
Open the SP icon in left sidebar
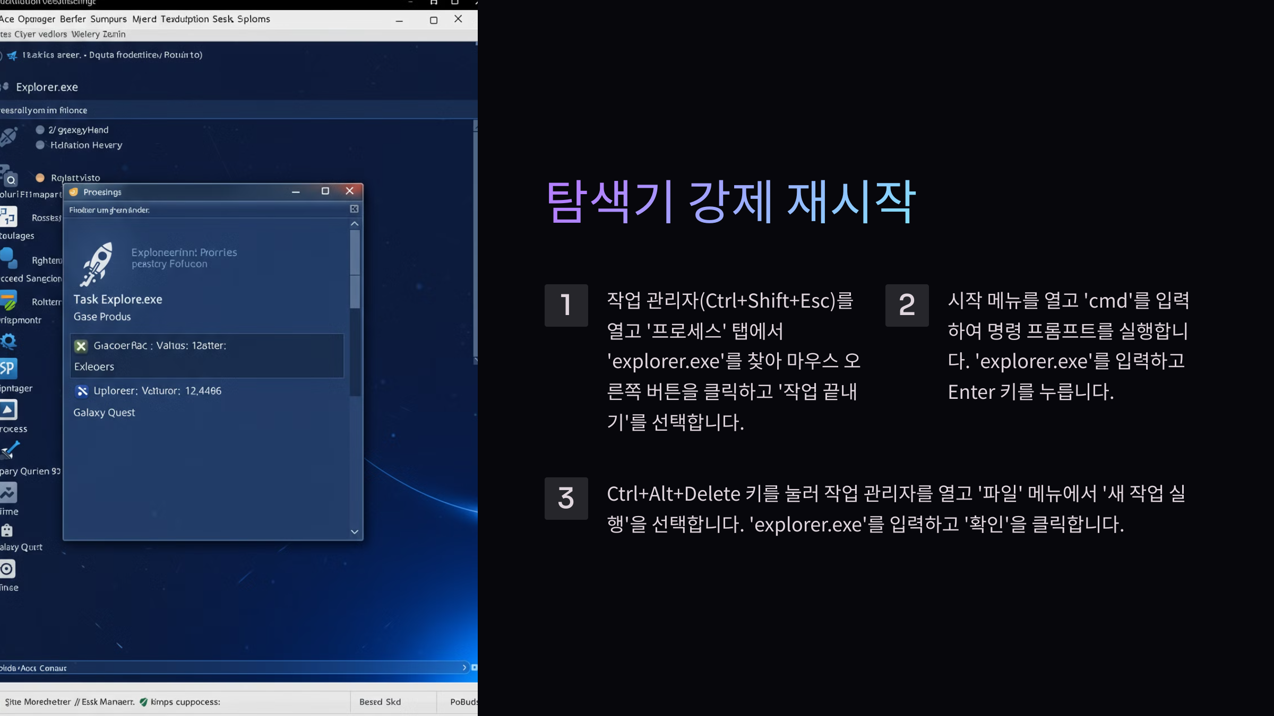coord(8,368)
